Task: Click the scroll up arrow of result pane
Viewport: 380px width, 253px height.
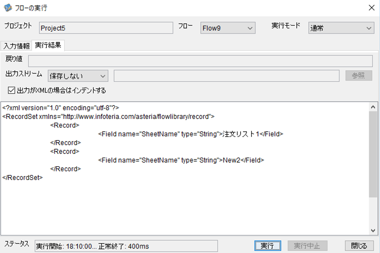Action: tap(373, 107)
